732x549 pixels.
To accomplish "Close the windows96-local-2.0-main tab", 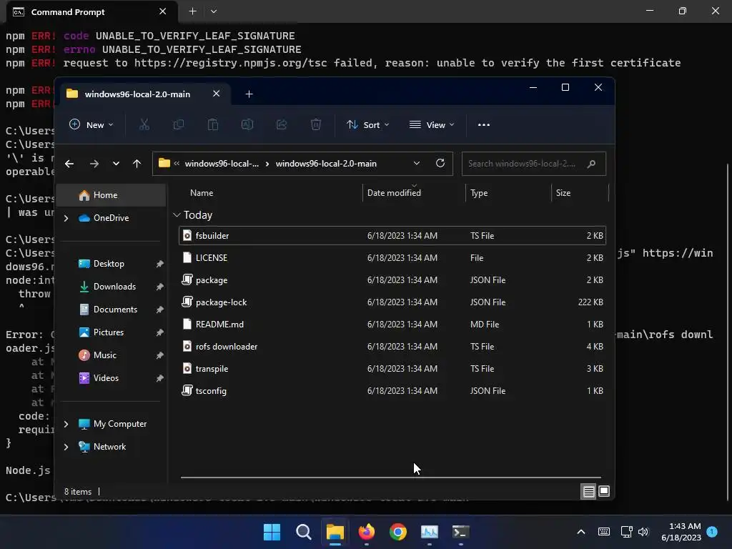I will pos(216,94).
